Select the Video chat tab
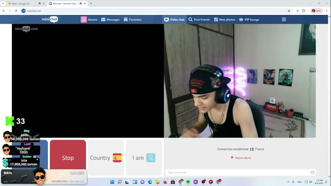This screenshot has height=186, width=331. pos(174,20)
